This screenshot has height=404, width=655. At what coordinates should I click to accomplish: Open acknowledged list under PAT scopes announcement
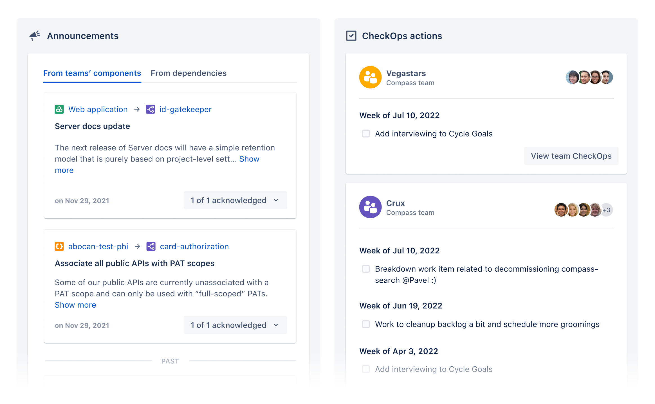click(235, 325)
